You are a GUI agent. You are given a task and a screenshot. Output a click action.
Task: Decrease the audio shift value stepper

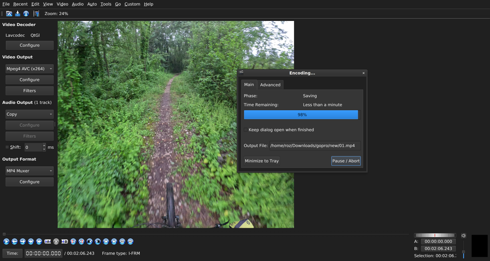point(44,149)
